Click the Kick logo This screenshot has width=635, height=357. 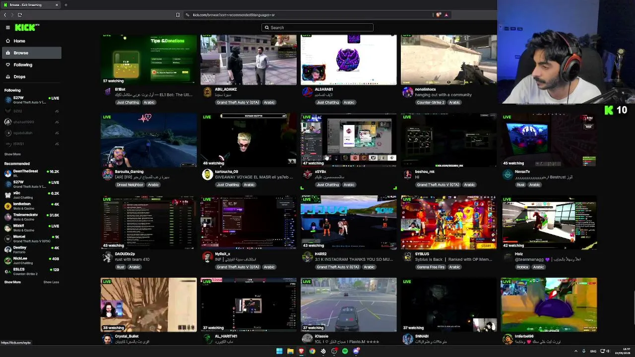tap(26, 28)
